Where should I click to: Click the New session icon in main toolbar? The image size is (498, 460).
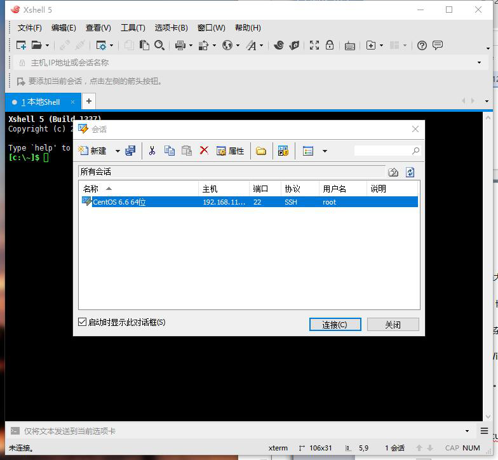pos(21,45)
